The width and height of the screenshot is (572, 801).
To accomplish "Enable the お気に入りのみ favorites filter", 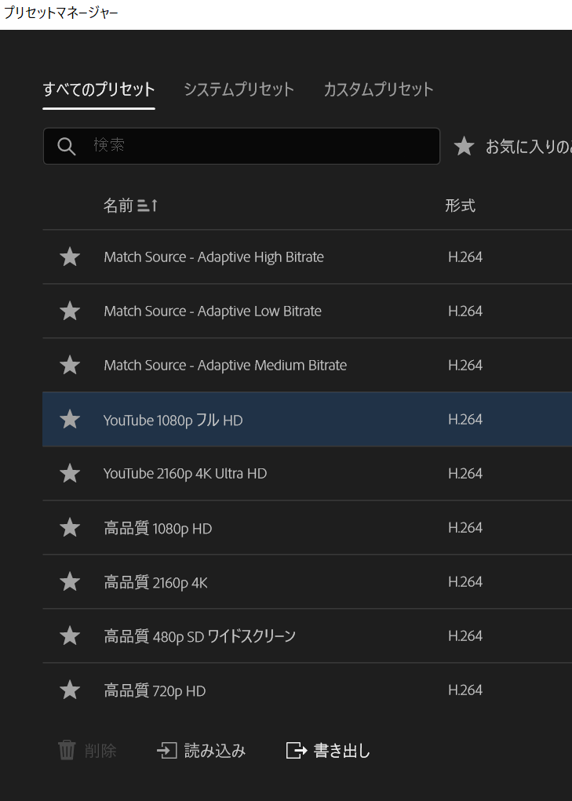I will 465,147.
